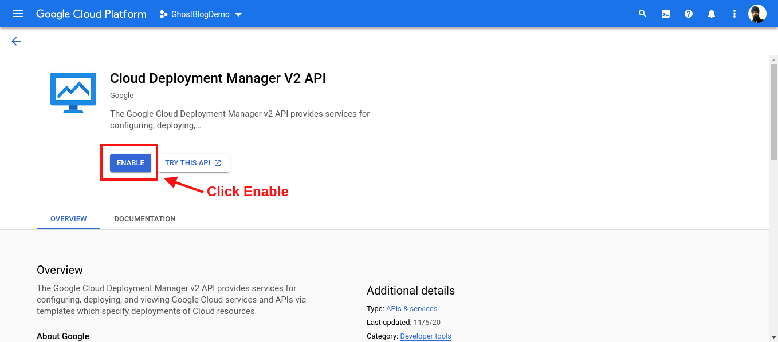Open the three-dot settings menu
Image resolution: width=778 pixels, height=342 pixels.
(x=734, y=14)
